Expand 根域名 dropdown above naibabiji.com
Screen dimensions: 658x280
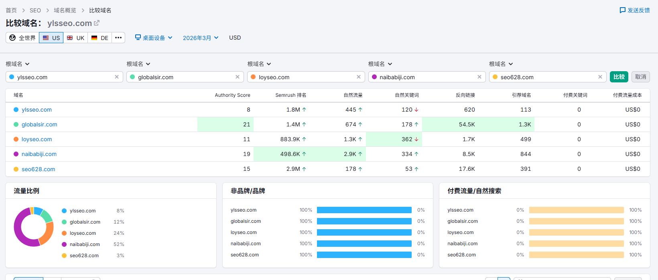point(380,64)
